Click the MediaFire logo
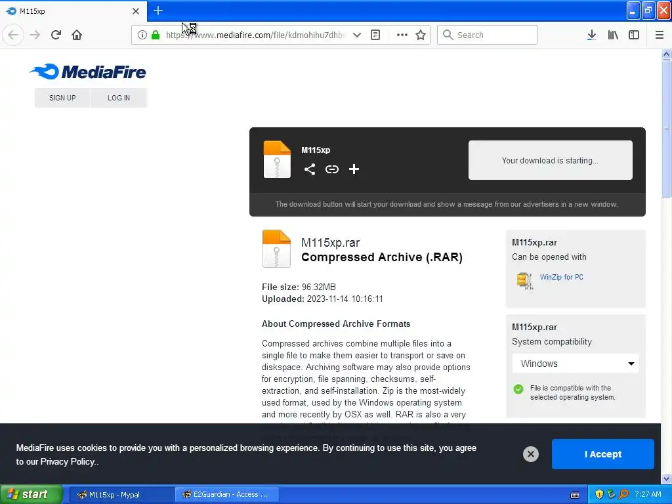Image resolution: width=672 pixels, height=504 pixels. [x=89, y=72]
